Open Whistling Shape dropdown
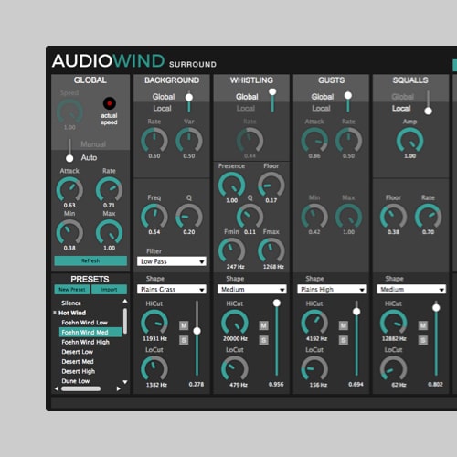 pyautogui.click(x=252, y=289)
